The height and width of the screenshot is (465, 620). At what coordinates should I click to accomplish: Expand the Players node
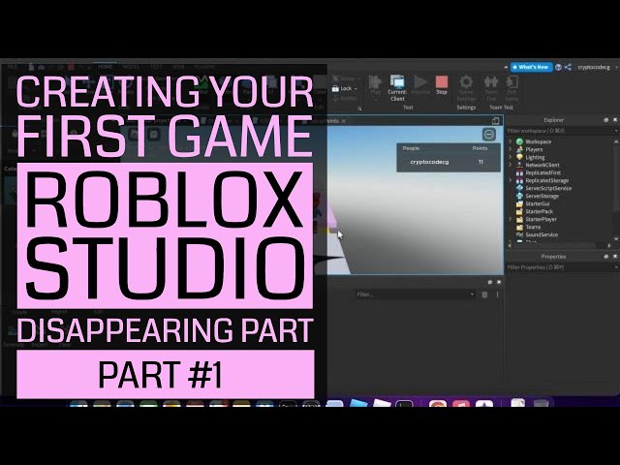click(511, 149)
